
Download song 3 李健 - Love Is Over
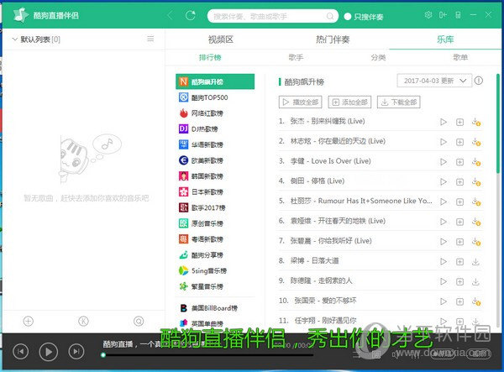click(x=476, y=161)
